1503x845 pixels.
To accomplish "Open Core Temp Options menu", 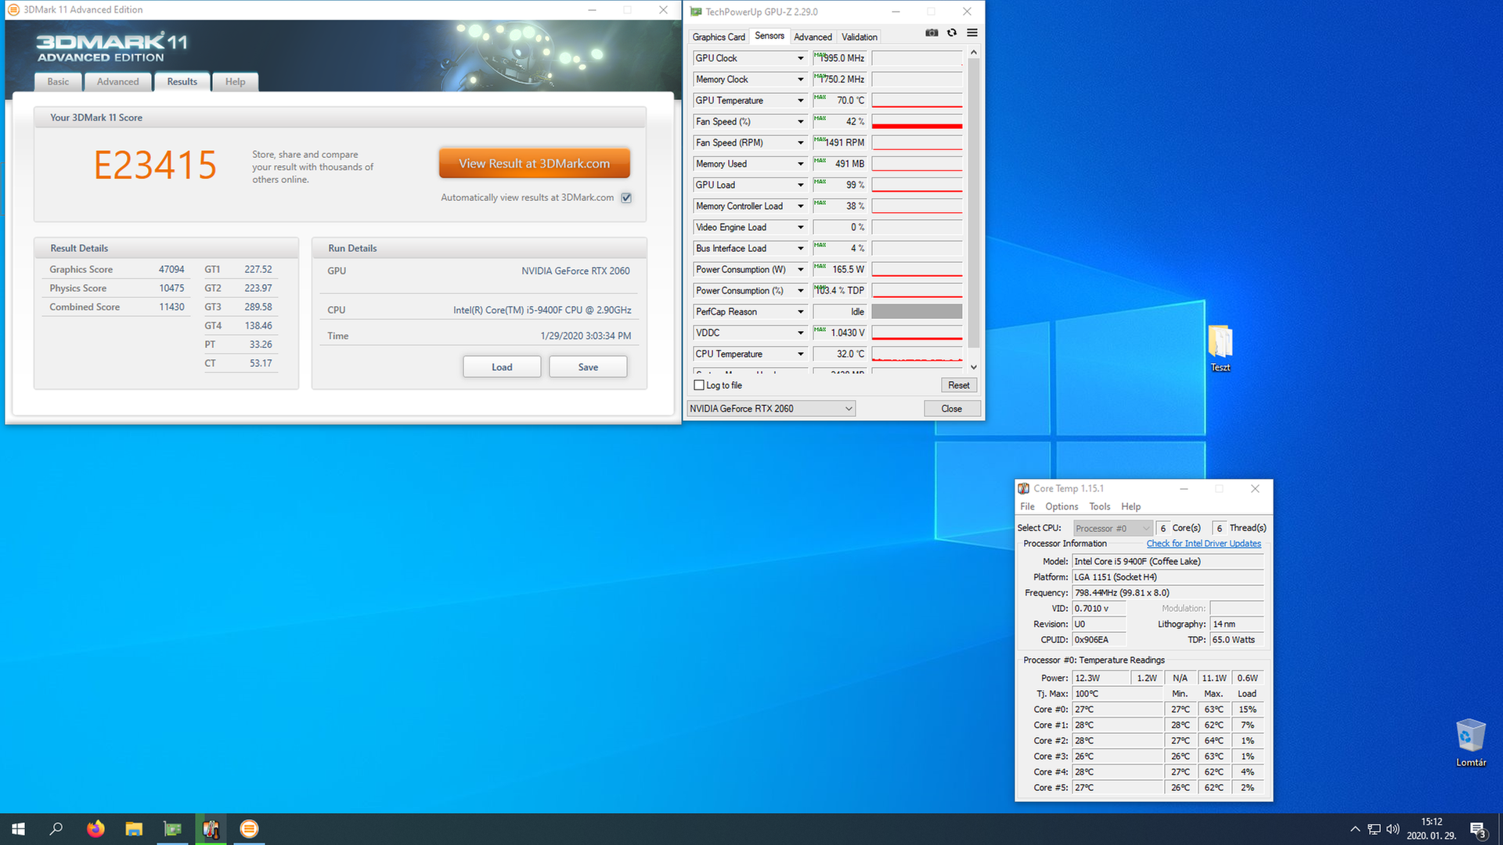I will tap(1061, 507).
